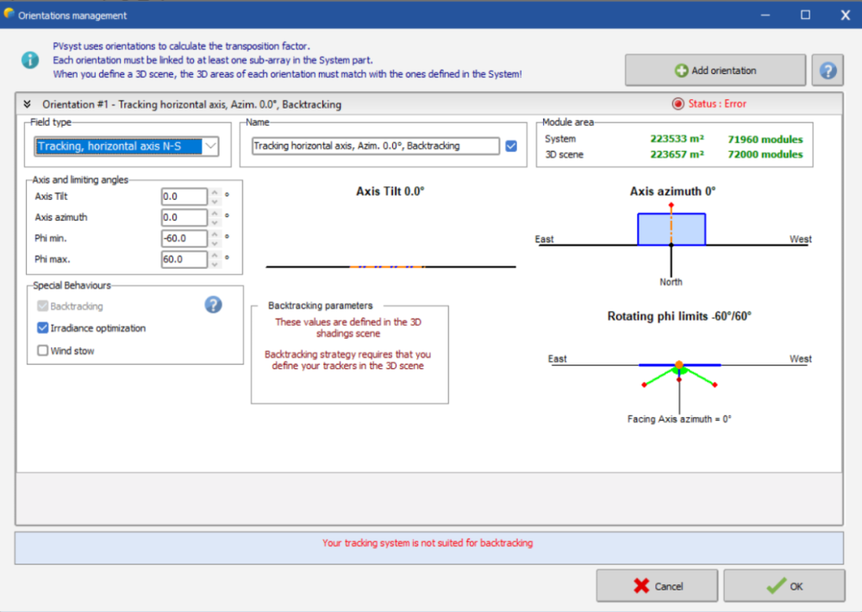Click the help question mark beside Add orientation

(x=827, y=71)
